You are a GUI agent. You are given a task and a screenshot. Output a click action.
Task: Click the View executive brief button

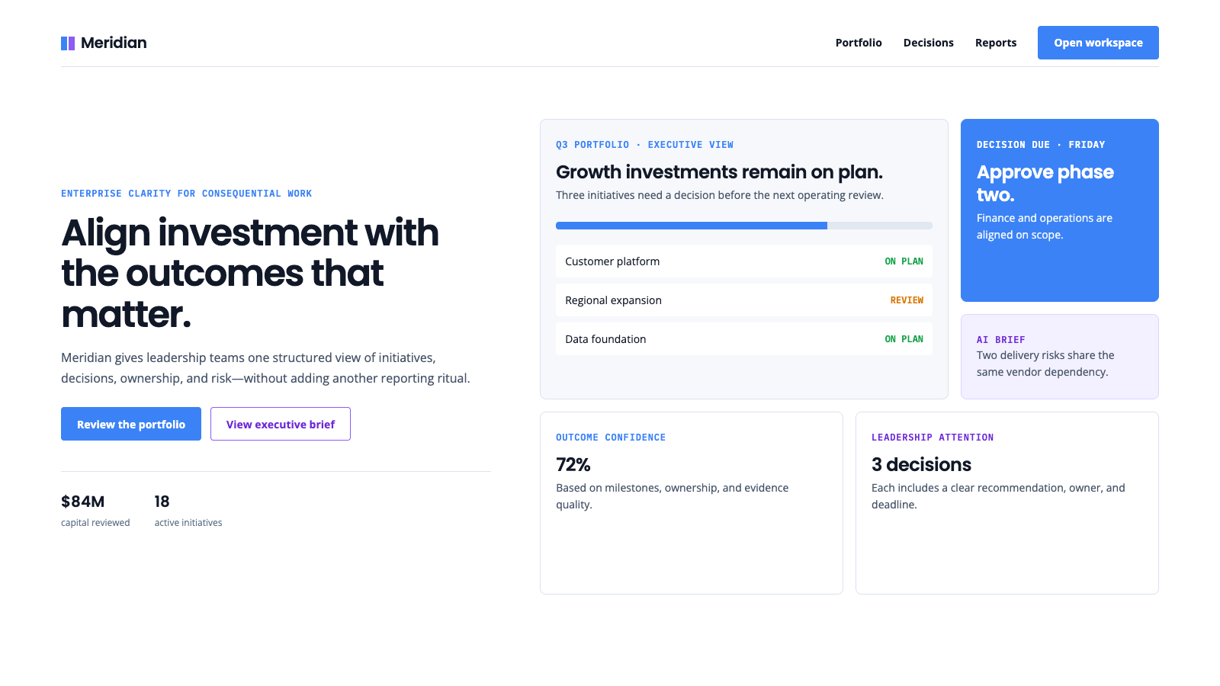coord(281,424)
